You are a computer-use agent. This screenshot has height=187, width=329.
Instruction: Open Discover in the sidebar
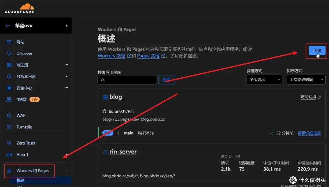pos(24,53)
